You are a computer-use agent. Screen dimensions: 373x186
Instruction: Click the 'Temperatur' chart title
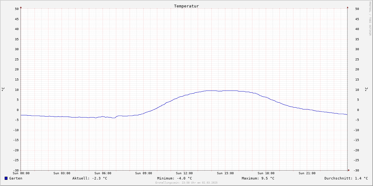point(186,6)
